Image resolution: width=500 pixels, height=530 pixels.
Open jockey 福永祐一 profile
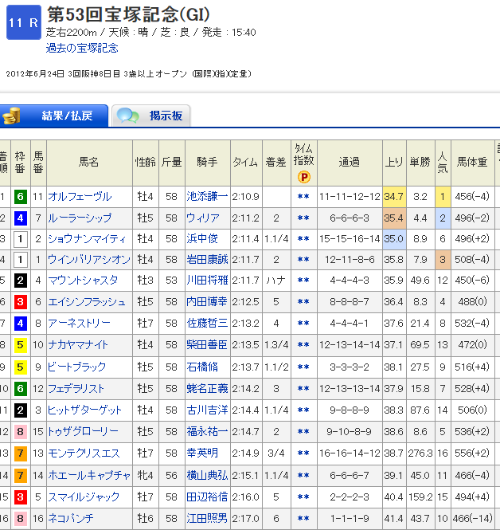point(207,431)
